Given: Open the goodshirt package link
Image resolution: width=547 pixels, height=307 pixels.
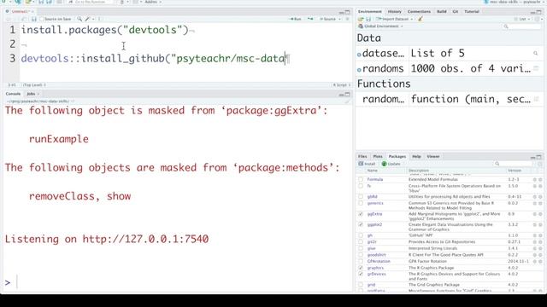Looking at the screenshot, I should tap(376, 255).
